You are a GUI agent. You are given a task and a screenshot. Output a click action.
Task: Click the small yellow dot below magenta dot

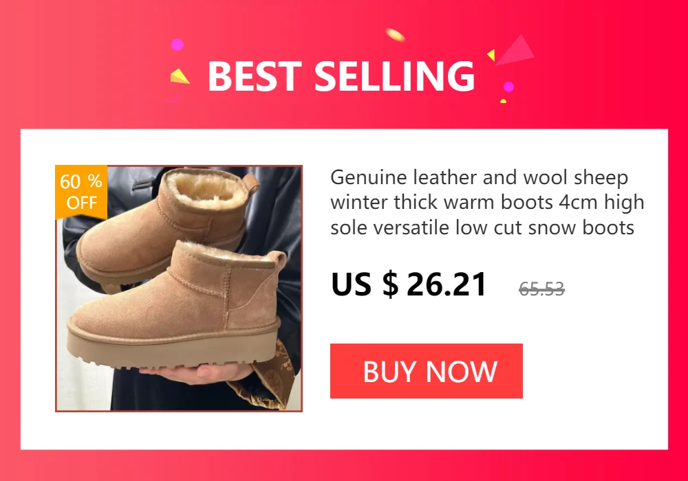coord(504,101)
